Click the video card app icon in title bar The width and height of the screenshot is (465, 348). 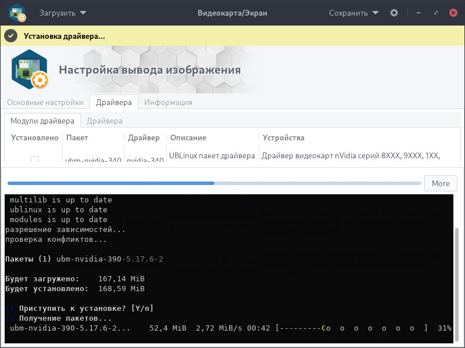pyautogui.click(x=17, y=13)
